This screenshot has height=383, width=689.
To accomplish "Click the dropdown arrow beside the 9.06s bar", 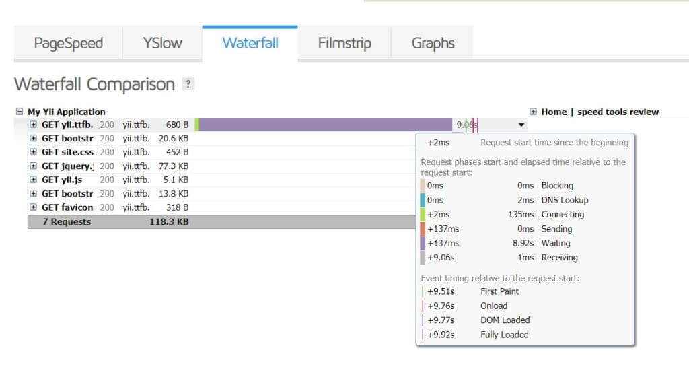I will click(521, 125).
